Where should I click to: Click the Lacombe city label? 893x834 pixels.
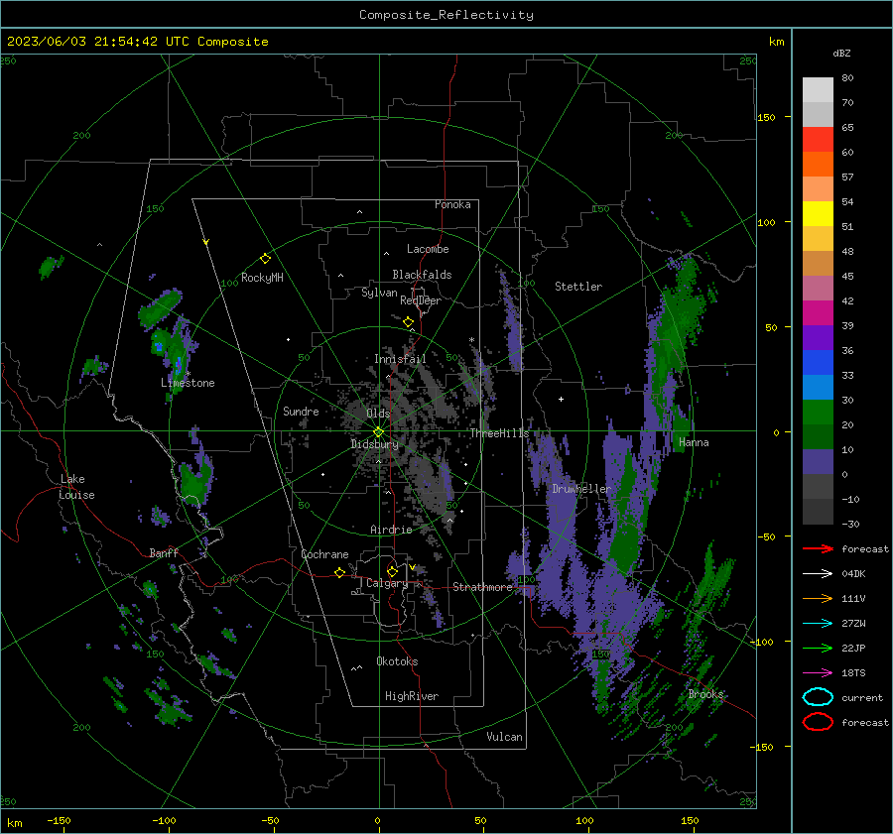[x=428, y=249]
